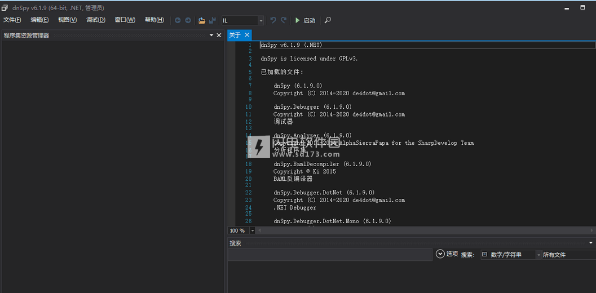Close the 关于 tab
The width and height of the screenshot is (596, 293).
point(246,35)
